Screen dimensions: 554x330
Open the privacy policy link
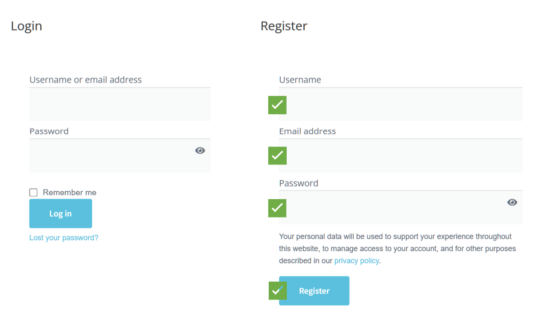point(357,261)
